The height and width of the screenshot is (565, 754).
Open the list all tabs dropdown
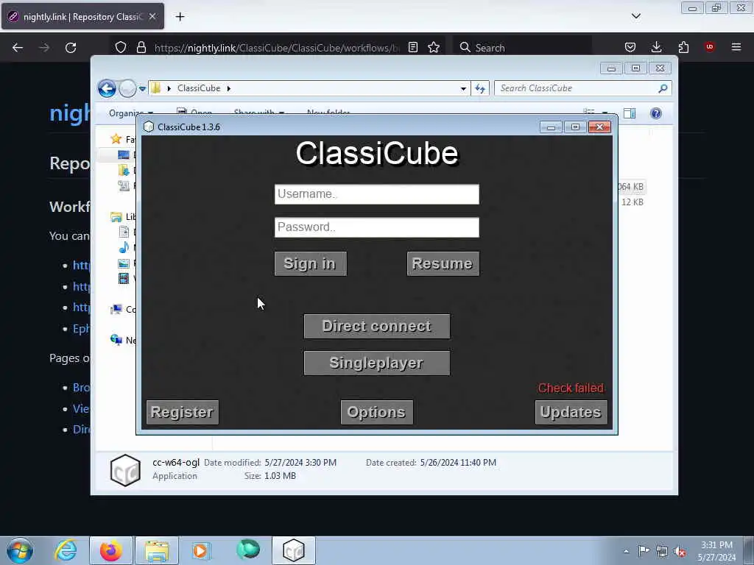tap(635, 16)
